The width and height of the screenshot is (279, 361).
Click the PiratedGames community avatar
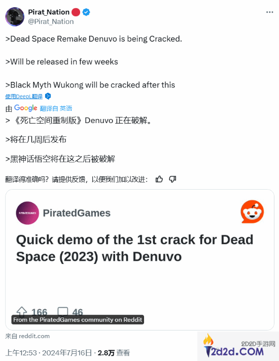(x=27, y=213)
